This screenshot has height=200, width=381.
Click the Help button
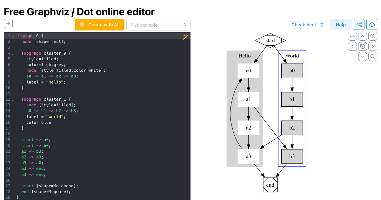(x=340, y=25)
